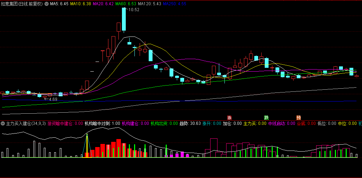Viewport: 362px width, 178px height.
Task: Click the 主力买: 0.00 value
Action: click(x=255, y=123)
